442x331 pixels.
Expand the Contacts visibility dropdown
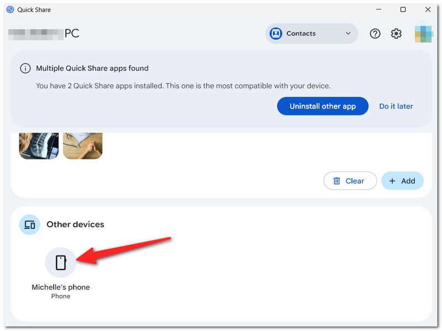point(312,34)
